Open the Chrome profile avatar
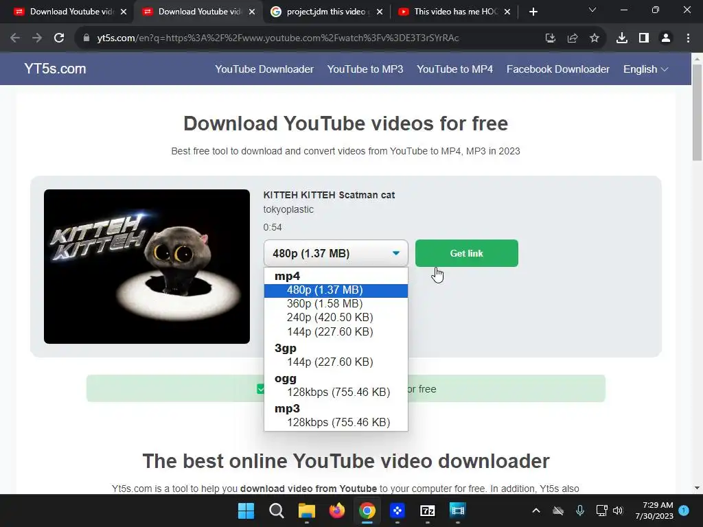 [x=666, y=38]
